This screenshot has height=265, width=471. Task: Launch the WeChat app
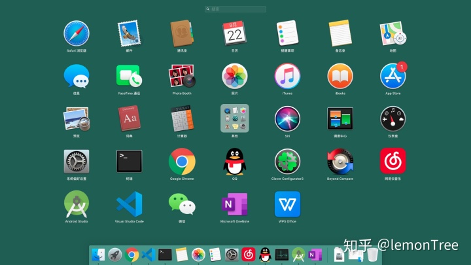click(182, 204)
